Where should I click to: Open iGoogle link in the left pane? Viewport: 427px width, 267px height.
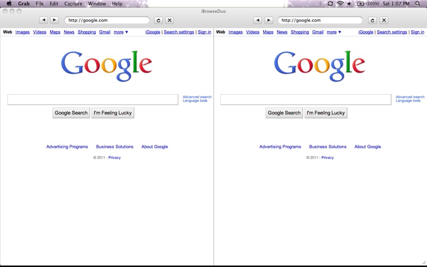pyautogui.click(x=153, y=32)
